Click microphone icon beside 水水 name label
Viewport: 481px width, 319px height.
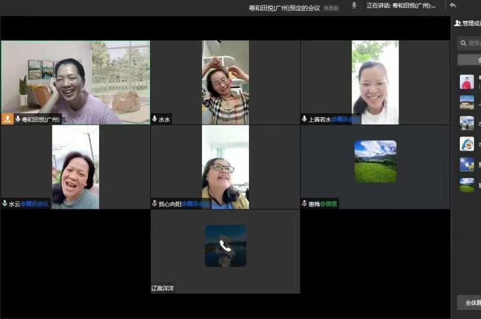point(155,119)
